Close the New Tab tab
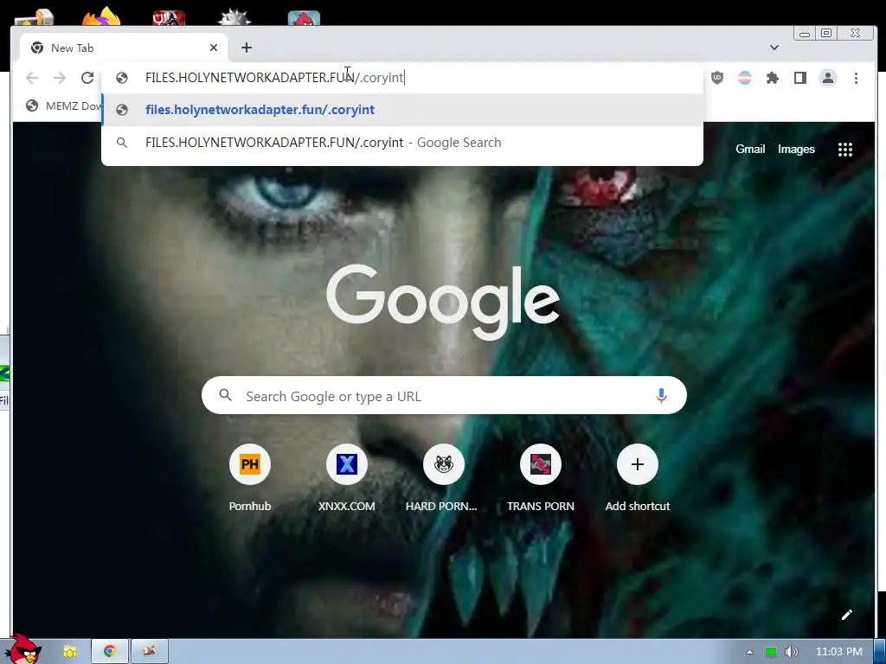The width and height of the screenshot is (886, 664). [214, 48]
